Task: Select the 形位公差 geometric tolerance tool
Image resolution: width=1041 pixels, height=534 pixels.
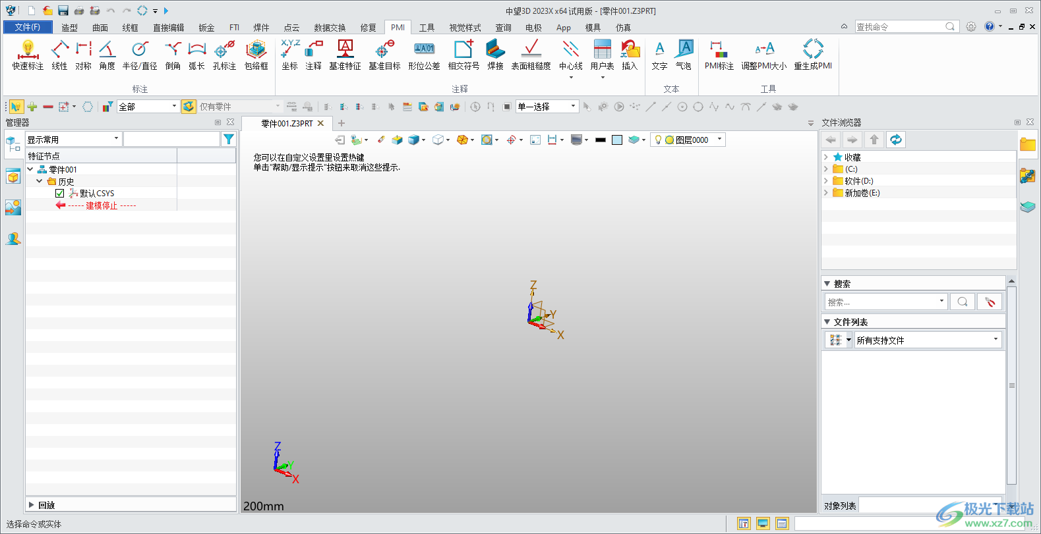Action: [x=424, y=55]
